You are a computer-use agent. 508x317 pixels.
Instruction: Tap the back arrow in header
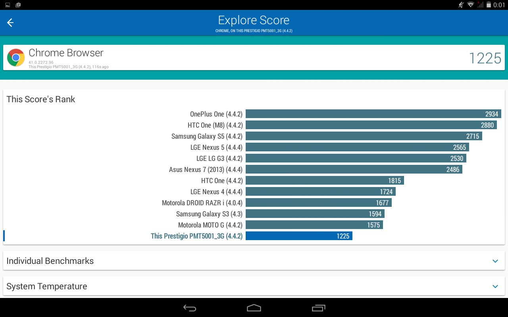(x=10, y=23)
